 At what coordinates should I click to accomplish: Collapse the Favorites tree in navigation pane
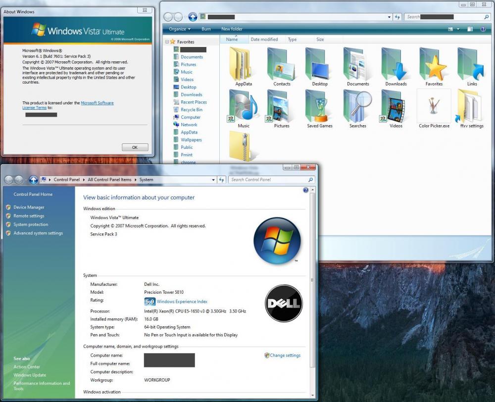[x=167, y=42]
